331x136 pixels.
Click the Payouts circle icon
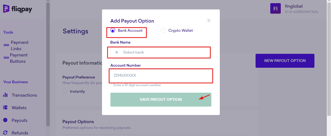[x=5, y=120]
